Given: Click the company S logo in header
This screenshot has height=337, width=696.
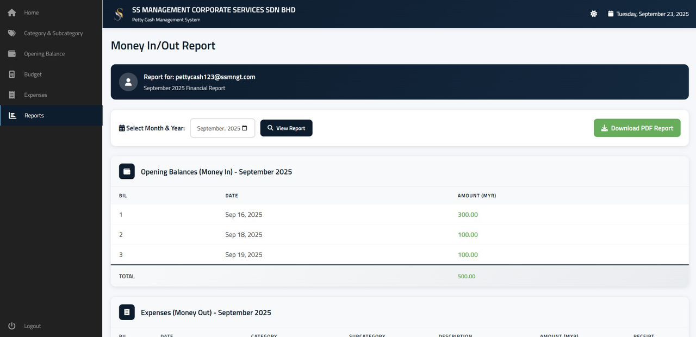Looking at the screenshot, I should [119, 14].
